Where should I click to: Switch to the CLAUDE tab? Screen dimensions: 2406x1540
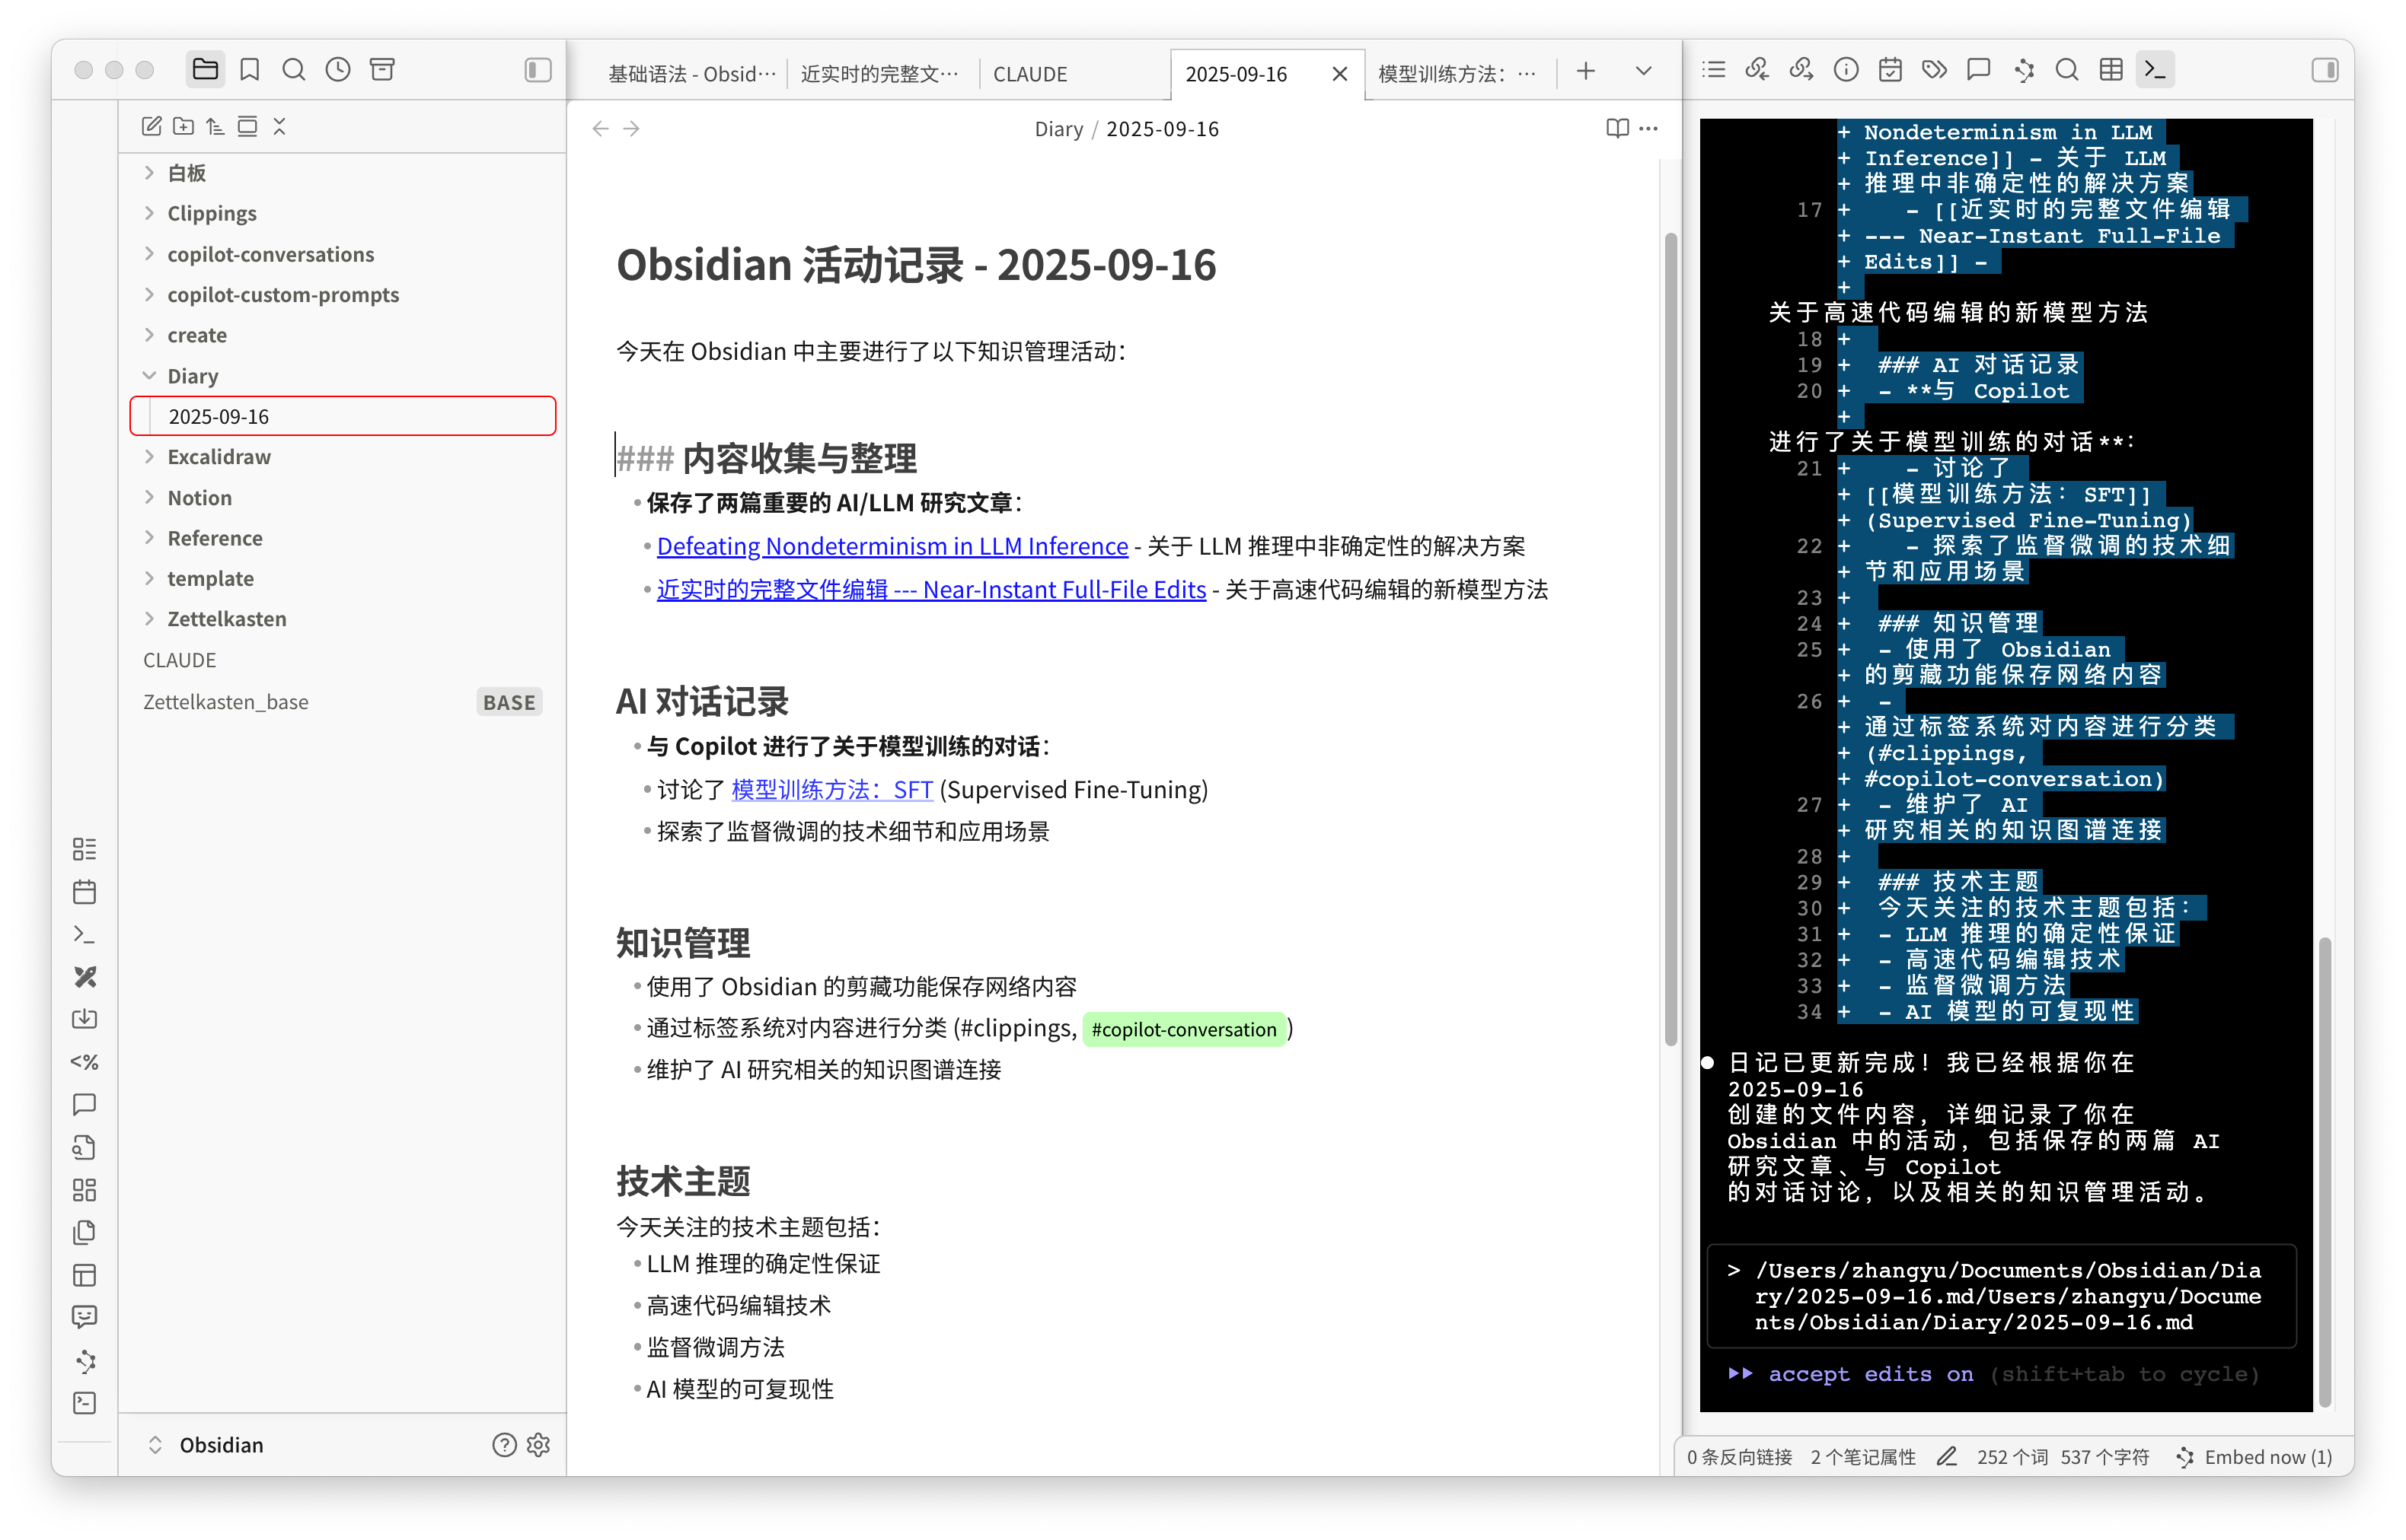tap(1029, 74)
